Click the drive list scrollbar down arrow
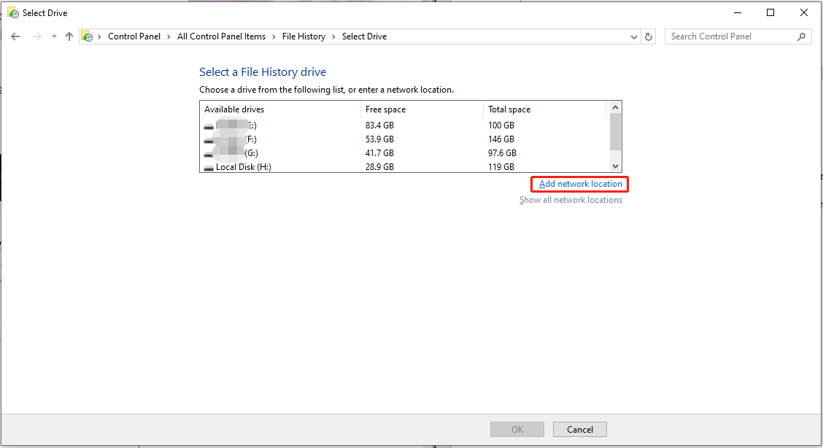823x448 pixels. click(614, 166)
